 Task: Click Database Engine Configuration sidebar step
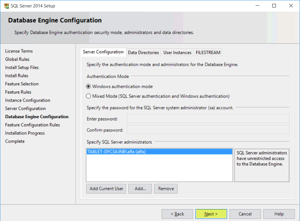37,117
